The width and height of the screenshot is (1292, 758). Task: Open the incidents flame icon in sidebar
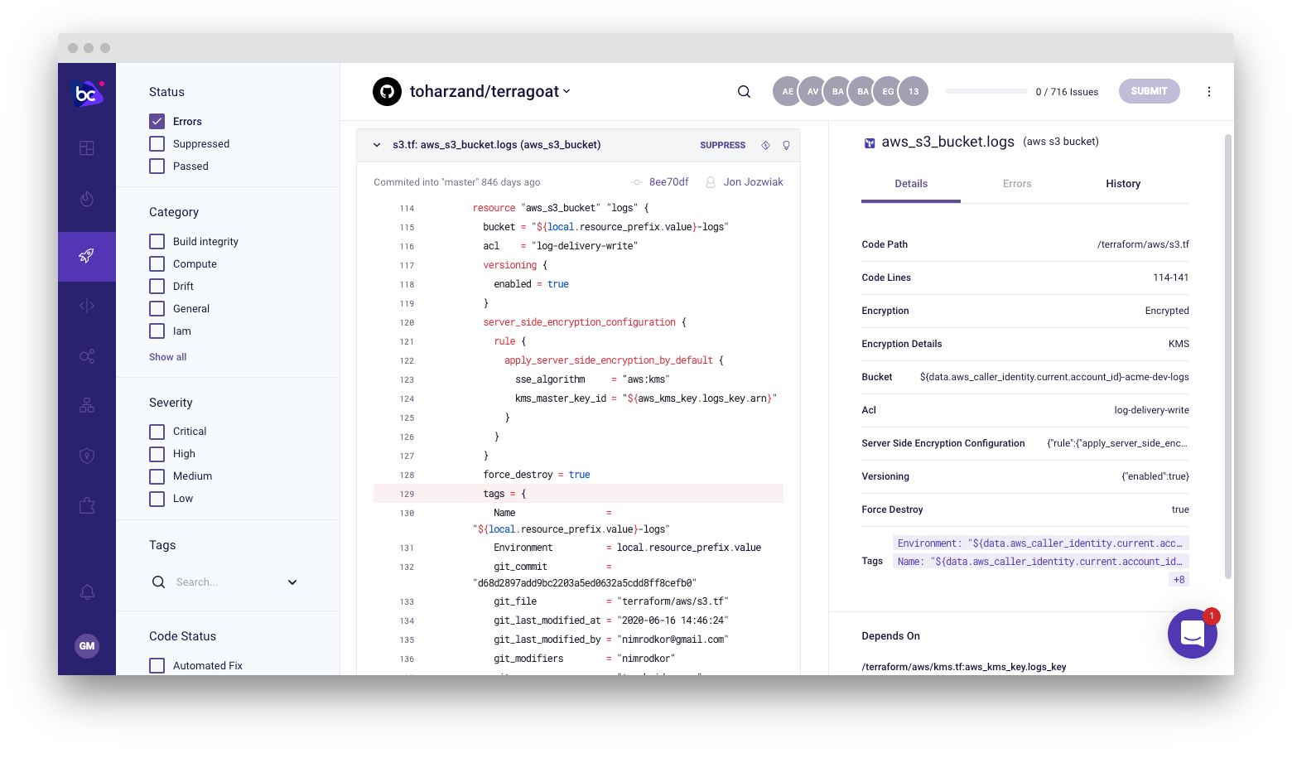tap(87, 199)
